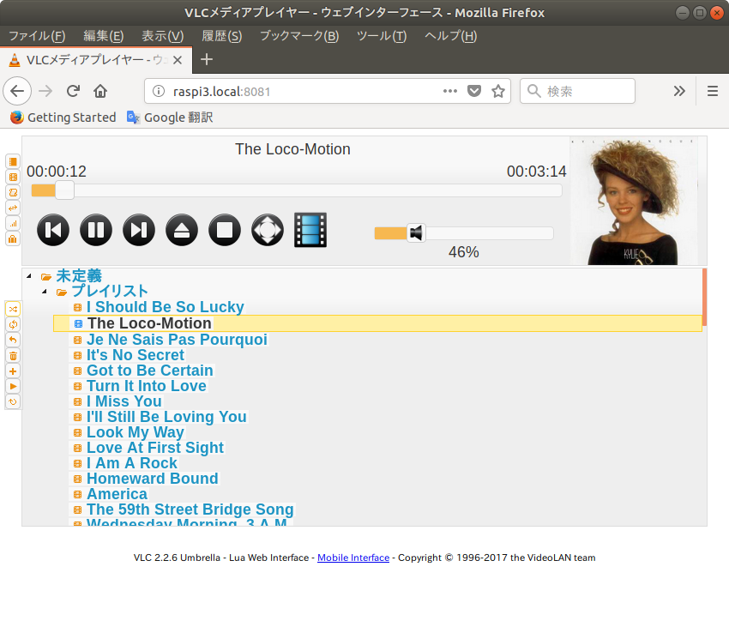Toggle fullscreen with four-arrow button
Viewport: 729px width, 621px height.
[x=268, y=230]
